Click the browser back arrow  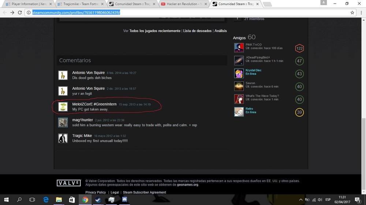click(x=5, y=12)
